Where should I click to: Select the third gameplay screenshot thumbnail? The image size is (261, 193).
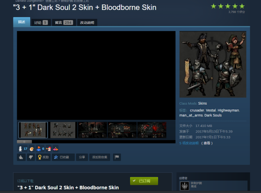92,130
